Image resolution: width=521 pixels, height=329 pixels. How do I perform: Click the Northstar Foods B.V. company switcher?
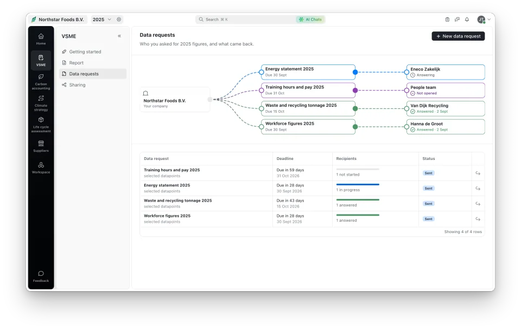(x=58, y=20)
